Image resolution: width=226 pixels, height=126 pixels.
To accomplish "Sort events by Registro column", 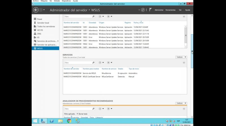I will pos(128,23).
